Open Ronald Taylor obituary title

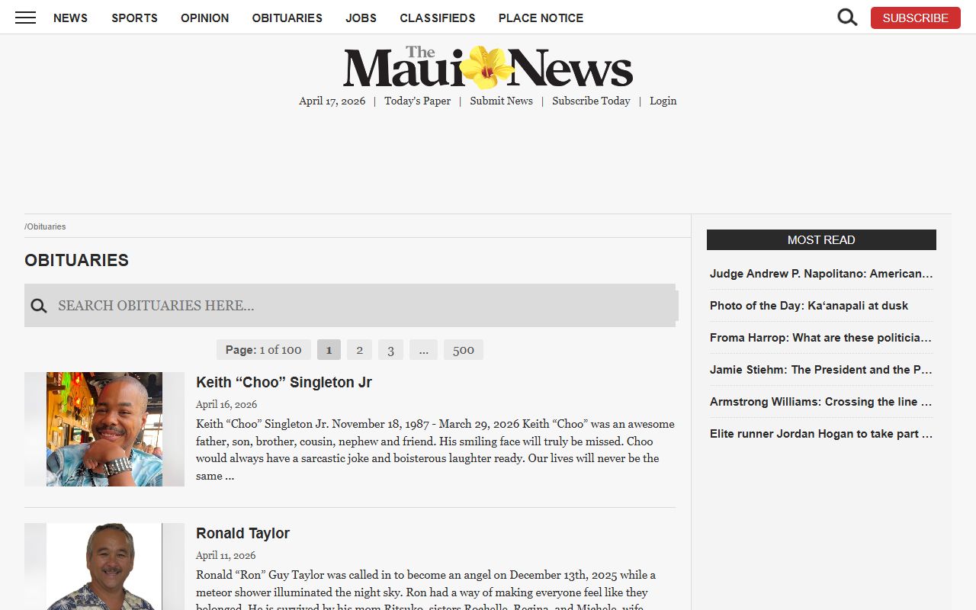point(242,533)
